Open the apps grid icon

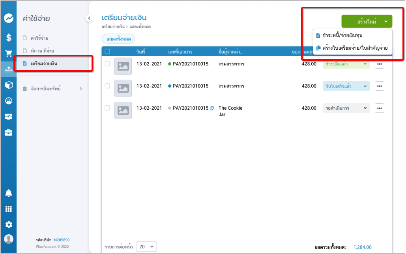click(8, 209)
